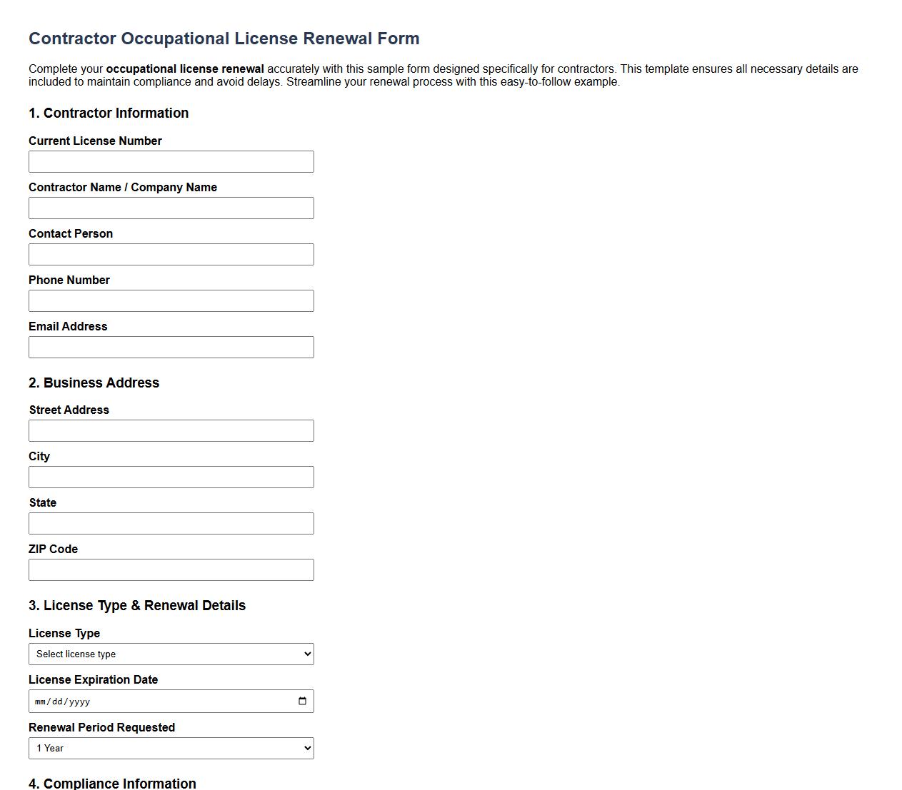Click the City input box

pos(171,477)
